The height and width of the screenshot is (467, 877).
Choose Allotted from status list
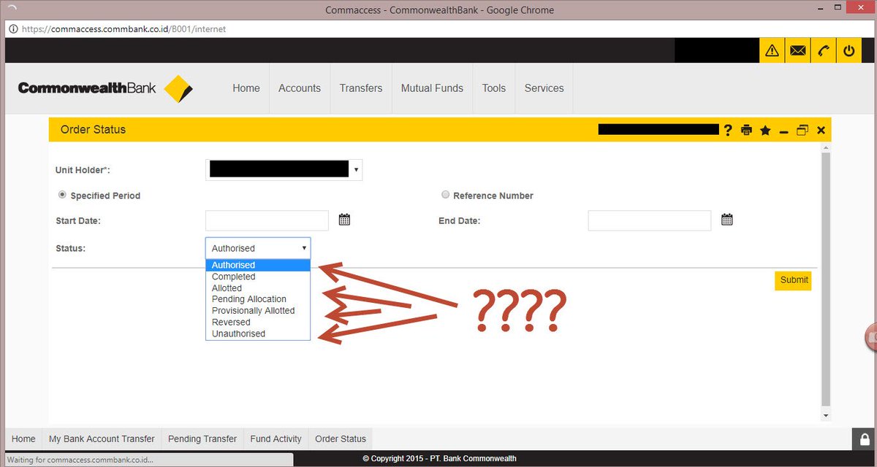tap(258, 288)
